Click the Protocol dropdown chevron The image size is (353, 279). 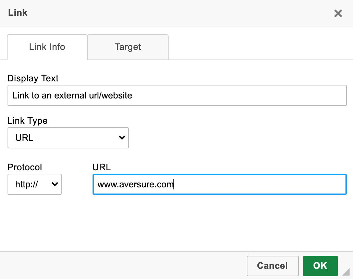point(54,184)
